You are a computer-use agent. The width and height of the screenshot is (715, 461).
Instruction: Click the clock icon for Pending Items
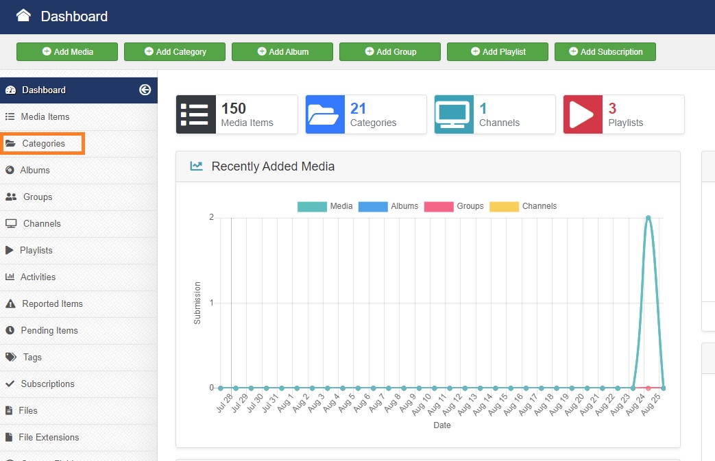(10, 330)
